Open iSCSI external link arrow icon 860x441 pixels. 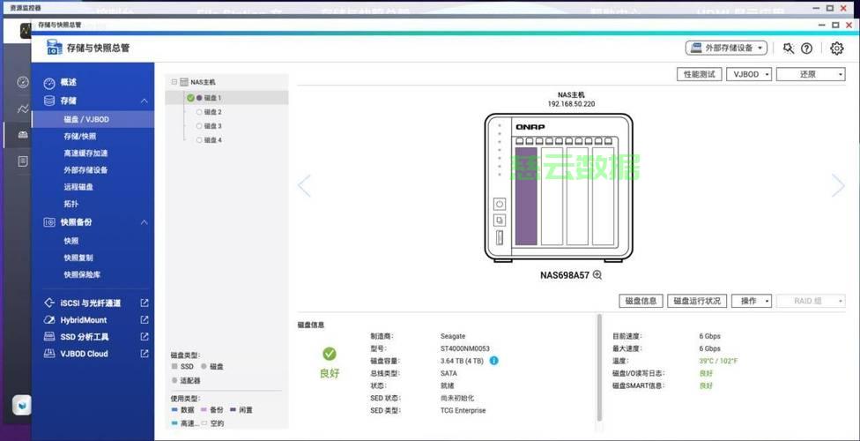[145, 303]
